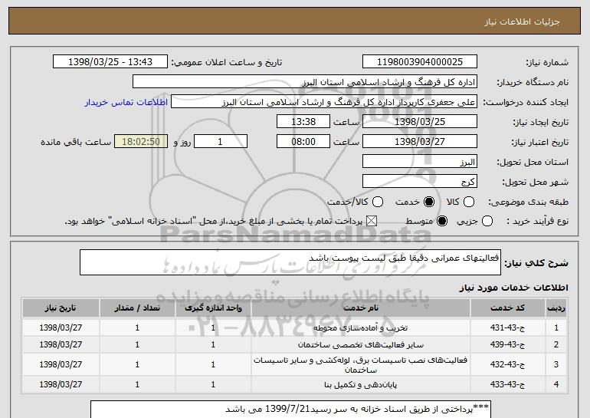The height and width of the screenshot is (418, 590).
Task: Click the creation time field 13:38
Action: (303, 122)
